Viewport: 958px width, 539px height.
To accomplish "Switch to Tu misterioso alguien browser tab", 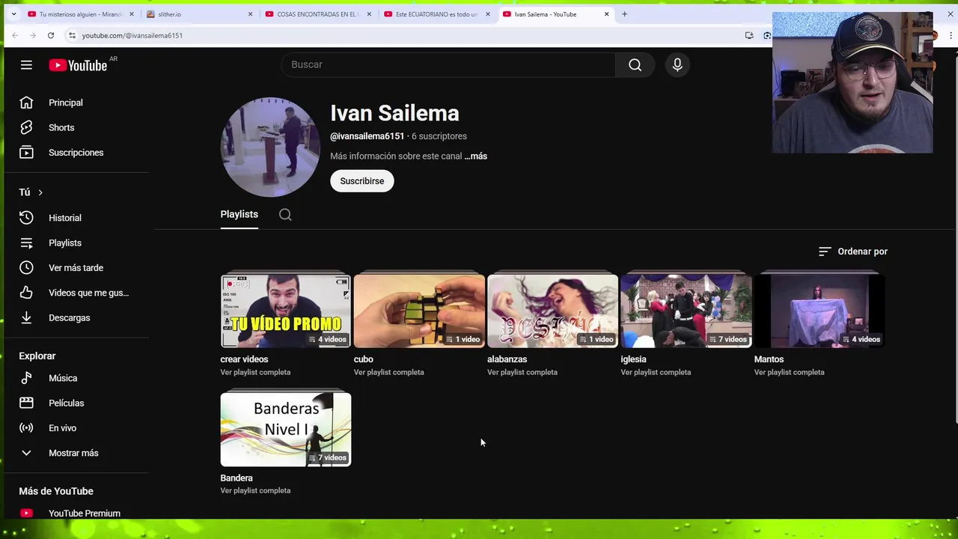I will (x=81, y=14).
